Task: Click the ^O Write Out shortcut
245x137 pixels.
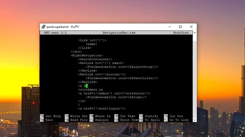Action: tap(76, 116)
